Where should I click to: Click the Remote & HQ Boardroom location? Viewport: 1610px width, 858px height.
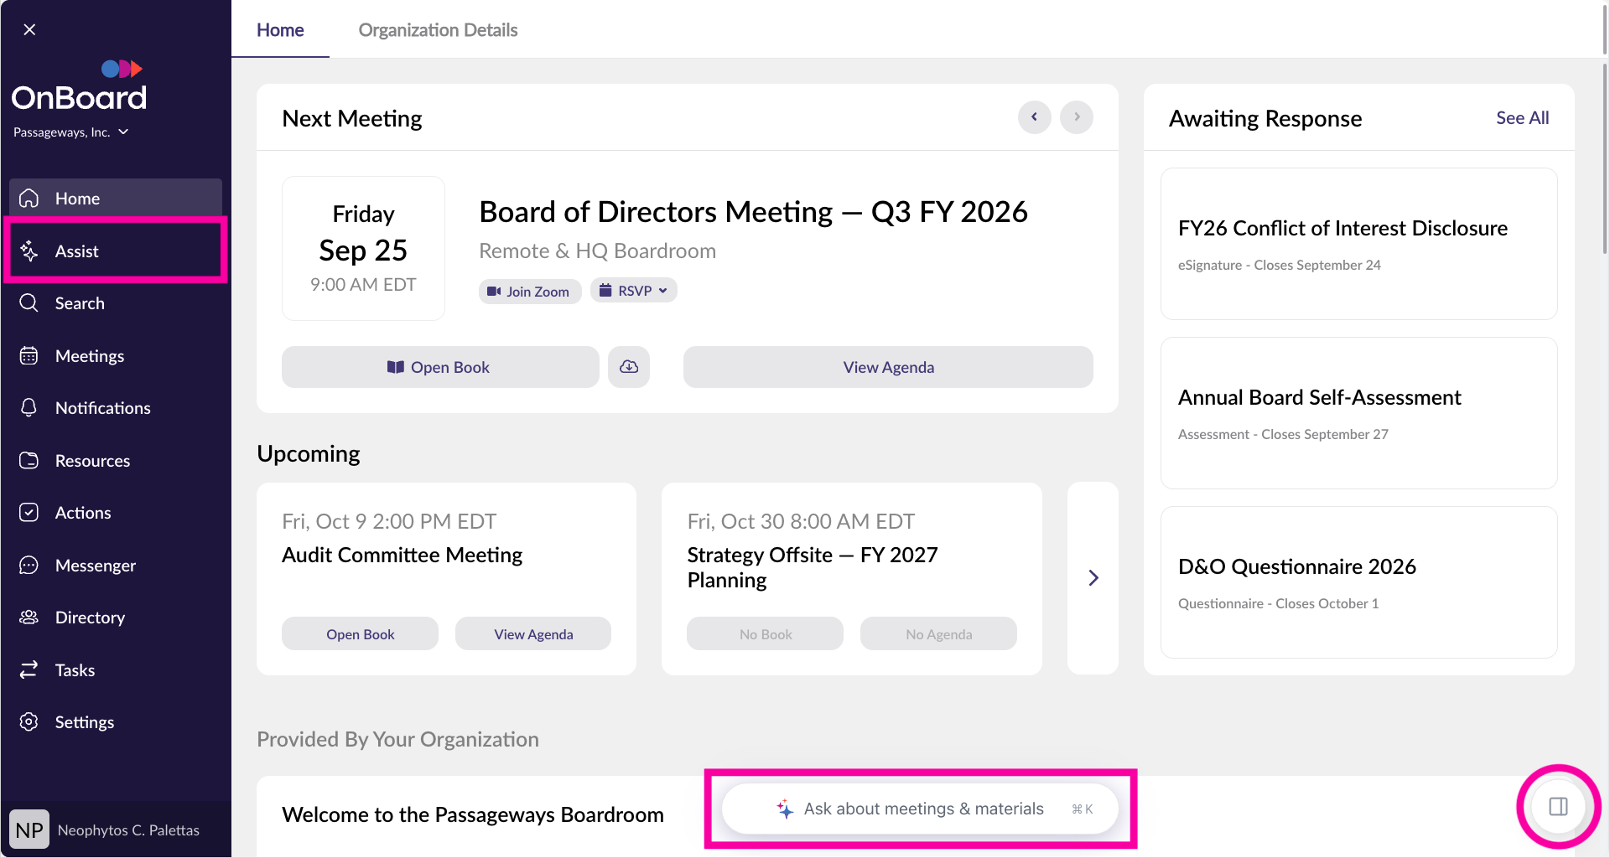tap(597, 251)
